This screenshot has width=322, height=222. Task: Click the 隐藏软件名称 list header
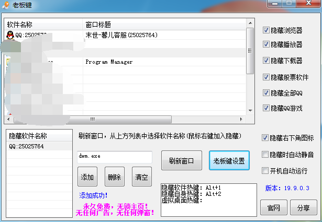(x=39, y=136)
